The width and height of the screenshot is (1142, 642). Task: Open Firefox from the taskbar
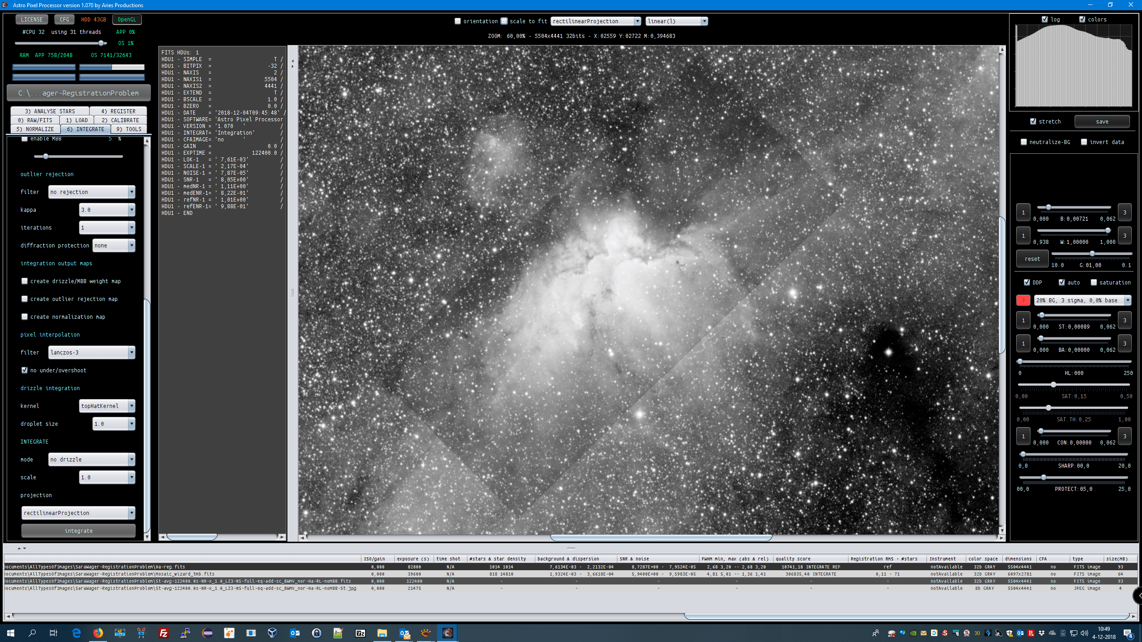(98, 633)
